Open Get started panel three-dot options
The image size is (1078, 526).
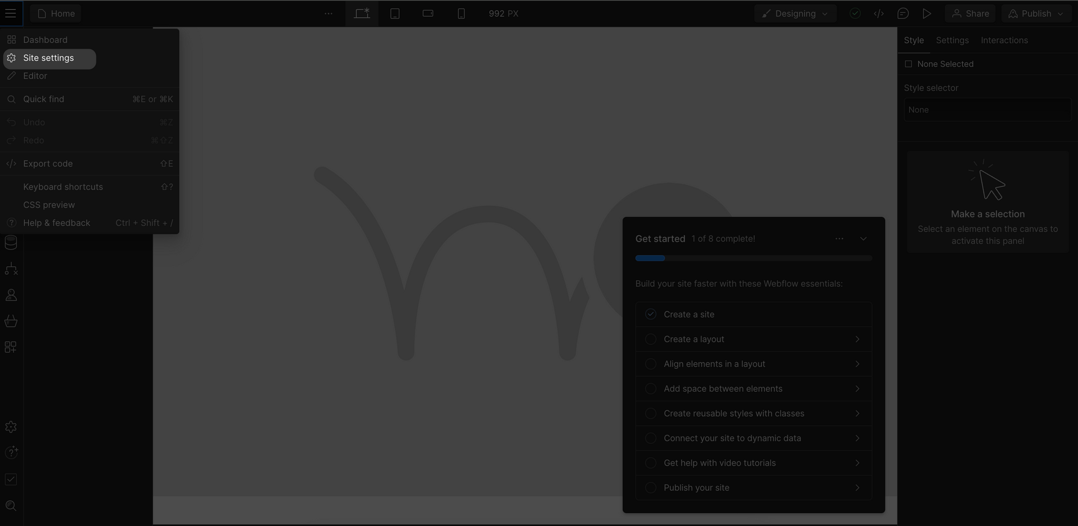click(839, 239)
